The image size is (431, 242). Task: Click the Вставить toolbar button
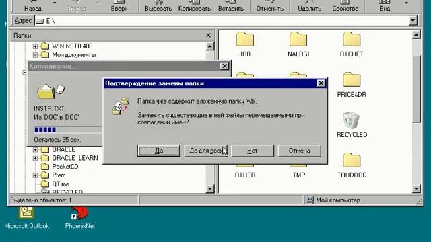[x=231, y=6]
